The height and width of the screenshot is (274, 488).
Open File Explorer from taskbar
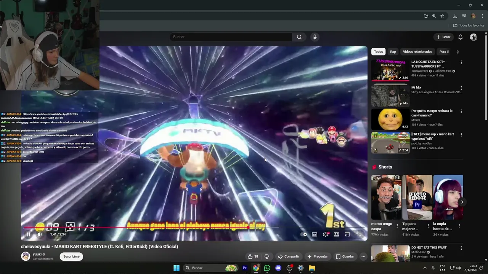[311, 268]
